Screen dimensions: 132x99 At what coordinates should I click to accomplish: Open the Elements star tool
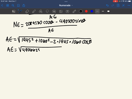(54, 11)
